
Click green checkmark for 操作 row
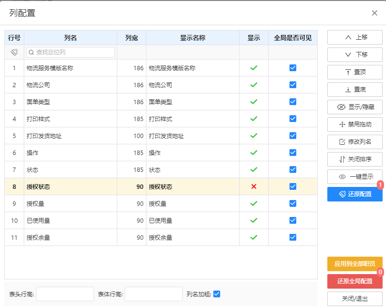(254, 153)
